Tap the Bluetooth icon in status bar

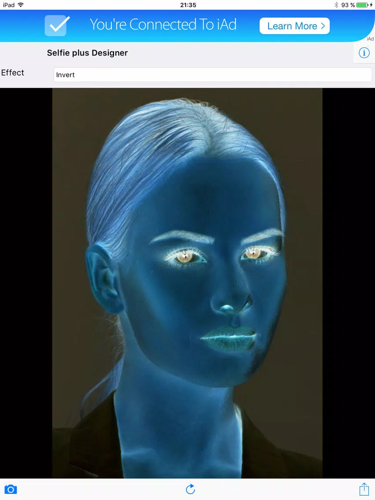coord(336,5)
